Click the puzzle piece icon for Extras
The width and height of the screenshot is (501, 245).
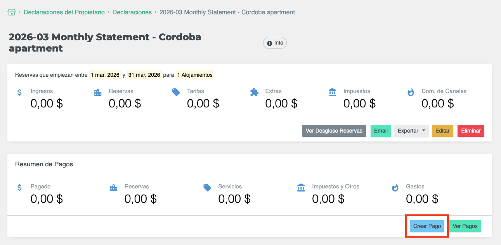coord(254,92)
